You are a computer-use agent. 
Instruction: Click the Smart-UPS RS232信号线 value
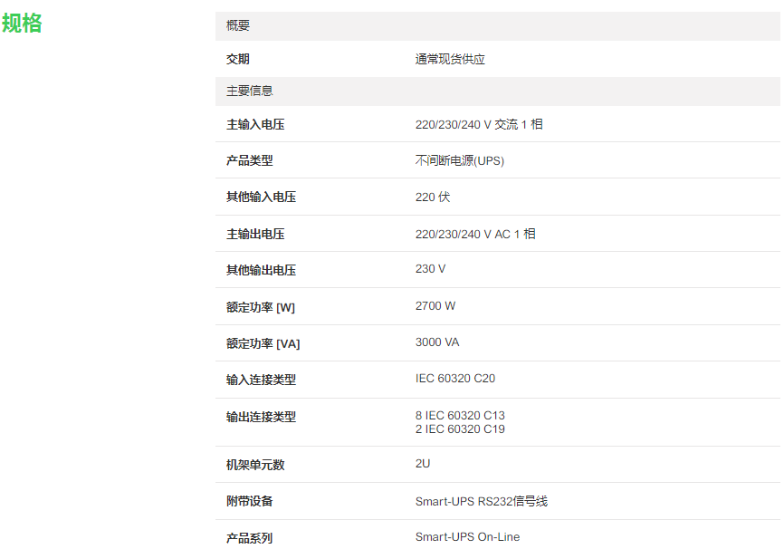click(x=482, y=501)
